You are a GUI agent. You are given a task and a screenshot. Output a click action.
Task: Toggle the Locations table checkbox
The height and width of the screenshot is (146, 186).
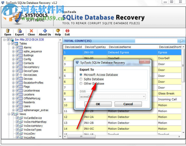click(x=17, y=94)
